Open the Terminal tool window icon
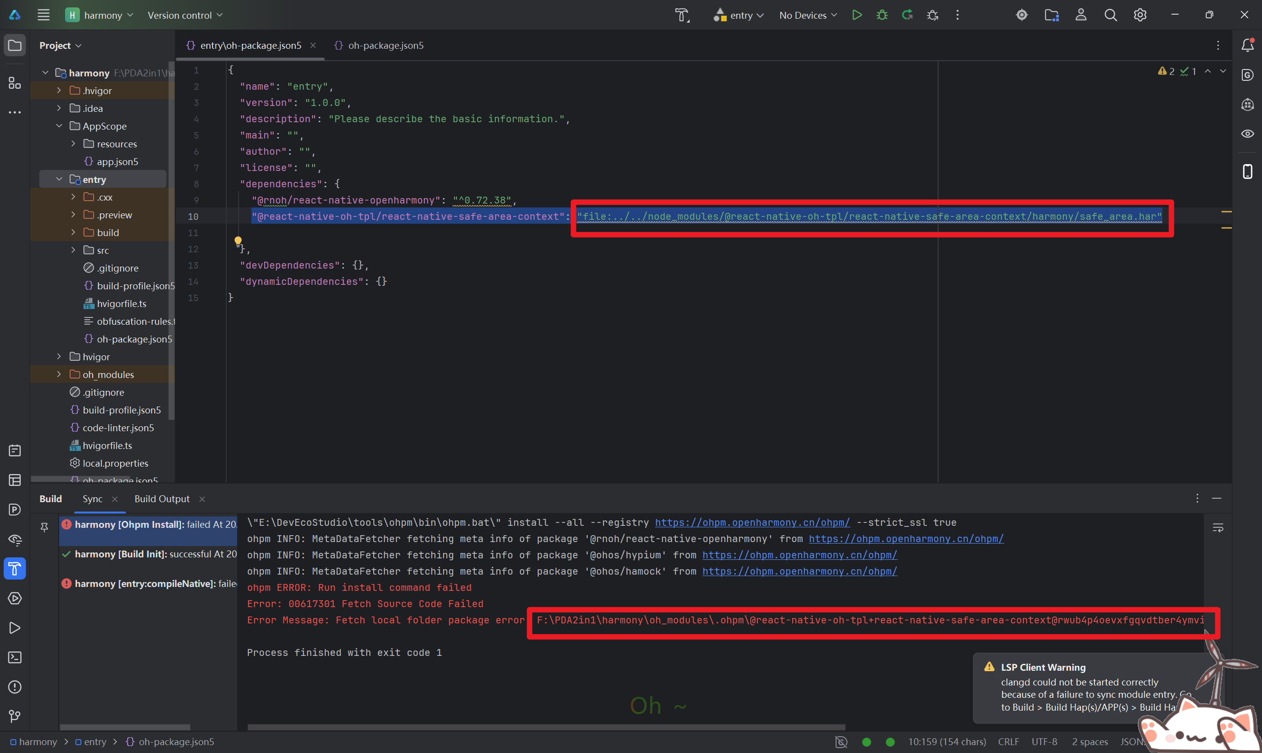 [x=15, y=657]
